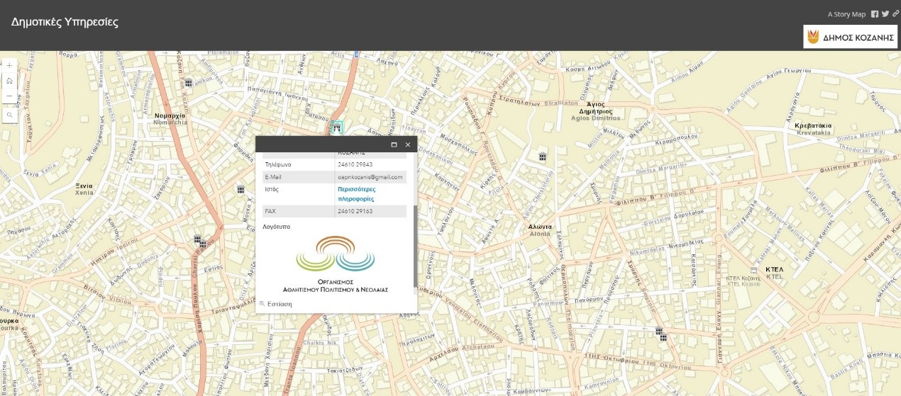Zoom out of the map

tap(9, 97)
